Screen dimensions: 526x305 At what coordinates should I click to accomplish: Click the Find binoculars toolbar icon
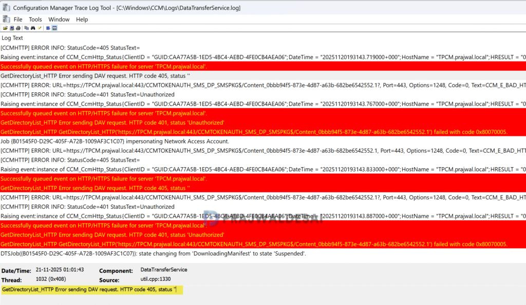click(33, 28)
